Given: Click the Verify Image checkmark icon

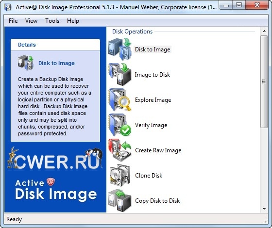Looking at the screenshot, I should pos(120,125).
